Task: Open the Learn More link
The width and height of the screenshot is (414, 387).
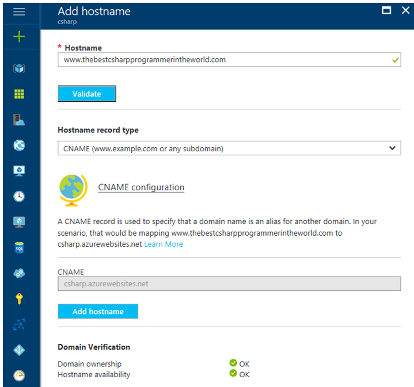Action: 164,244
